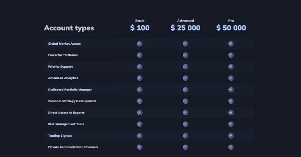Image resolution: width=301 pixels, height=157 pixels.
Task: Click Basic checkmark for Global Market Access
Action: pos(140,44)
